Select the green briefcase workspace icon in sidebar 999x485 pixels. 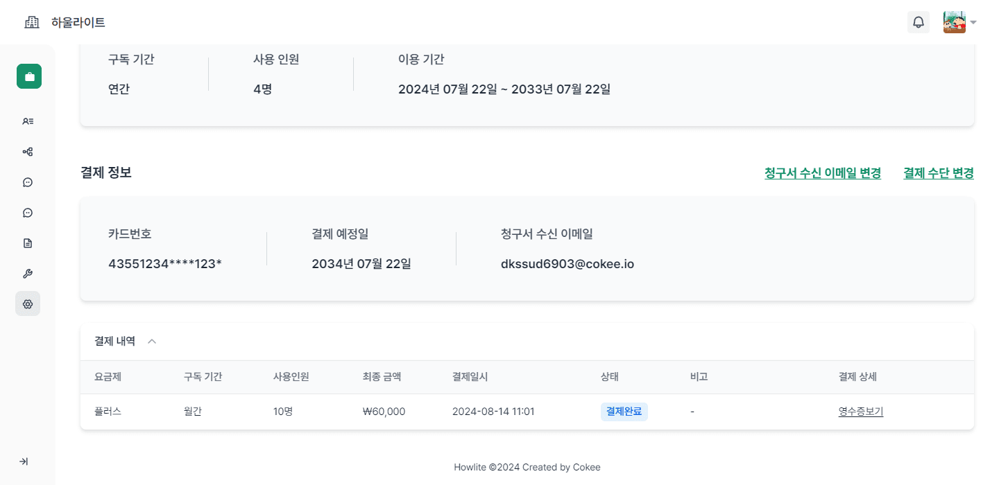(28, 76)
